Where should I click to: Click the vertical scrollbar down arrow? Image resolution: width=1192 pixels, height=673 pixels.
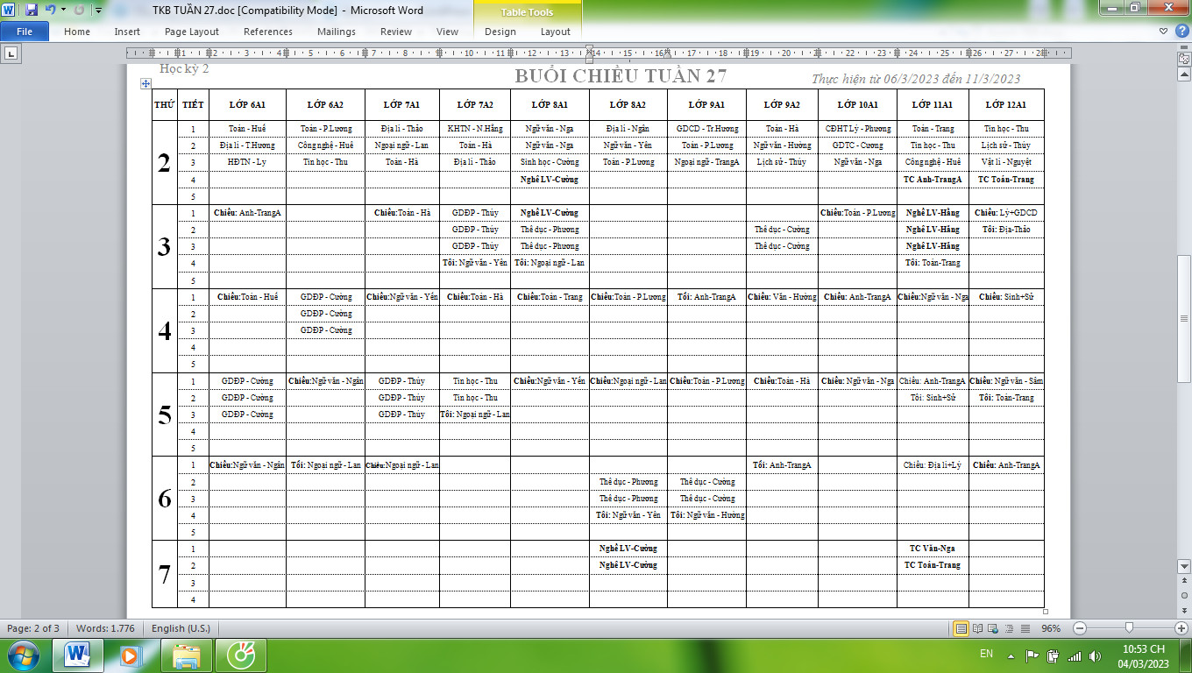1182,566
